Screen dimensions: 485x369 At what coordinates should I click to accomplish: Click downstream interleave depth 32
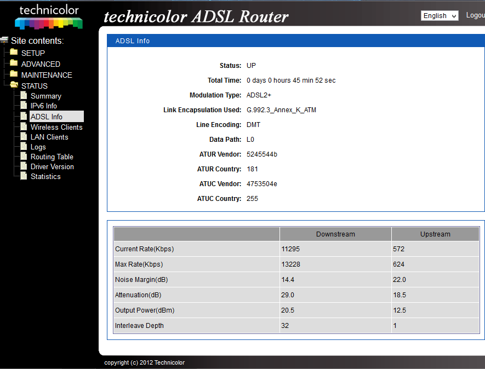point(285,326)
